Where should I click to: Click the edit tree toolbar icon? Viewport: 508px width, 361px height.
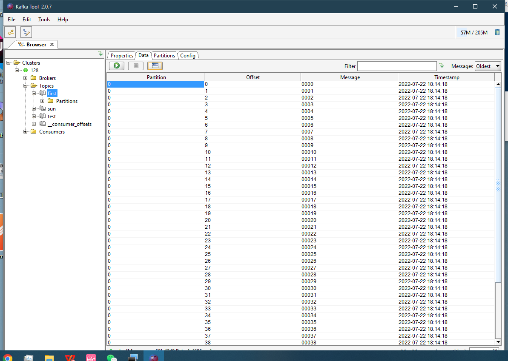point(26,32)
